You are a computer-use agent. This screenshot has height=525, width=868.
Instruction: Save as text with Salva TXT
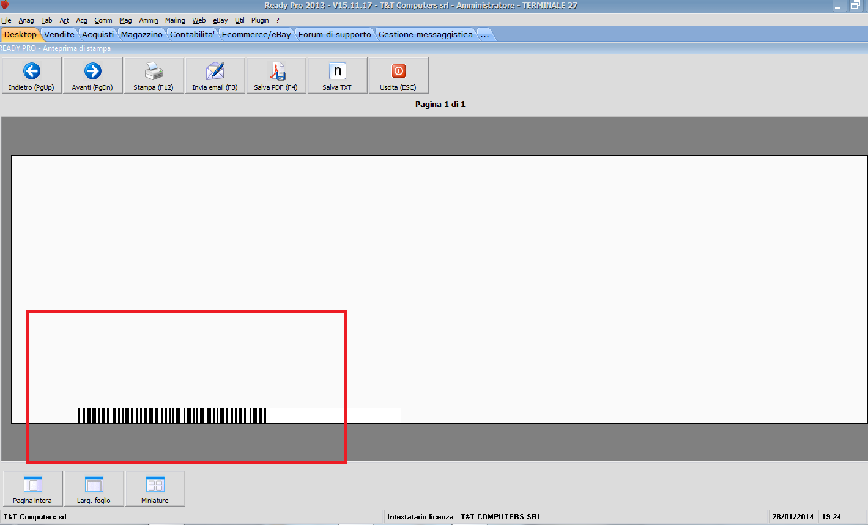pyautogui.click(x=337, y=75)
